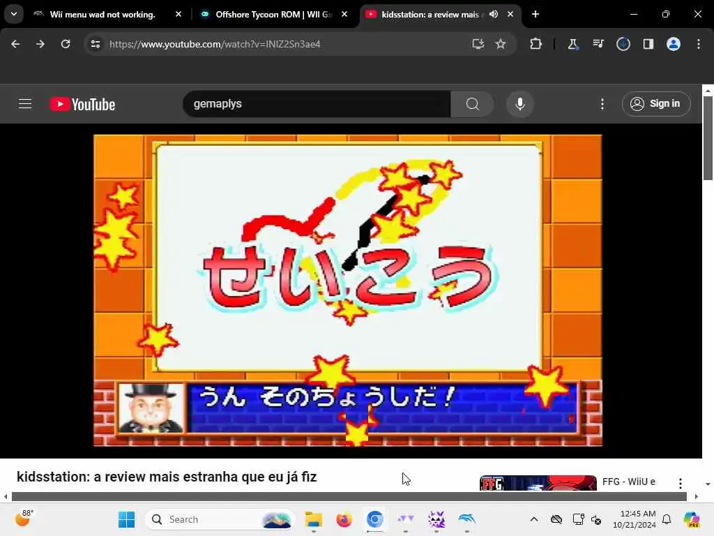This screenshot has width=714, height=536.
Task: Mute the tab via speaker icon
Action: pyautogui.click(x=494, y=14)
